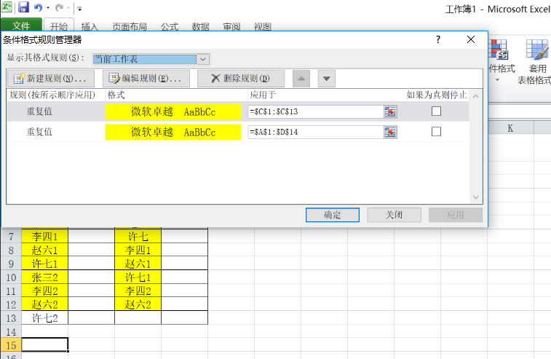This screenshot has width=551, height=359.
Task: Switch to the 视图 ribbon tab
Action: (x=263, y=26)
